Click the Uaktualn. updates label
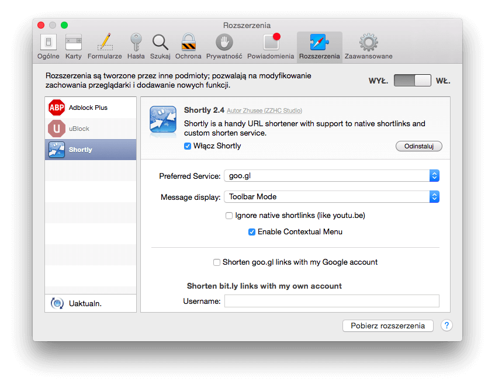Screen dimensions: 495x388 (x=85, y=304)
